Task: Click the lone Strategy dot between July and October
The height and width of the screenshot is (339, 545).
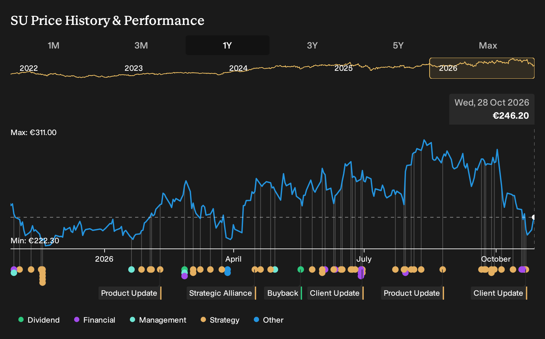Action: click(443, 269)
